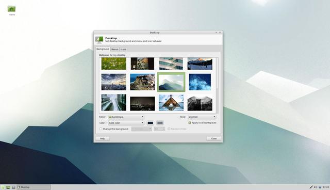Screen dimensions: 330x190
Task: Switch to the Icons tab
Action: pos(123,49)
